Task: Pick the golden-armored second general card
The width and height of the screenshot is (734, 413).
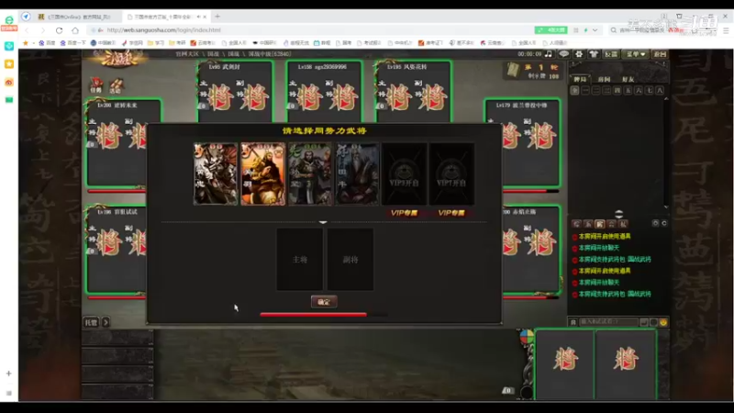Action: tap(262, 173)
